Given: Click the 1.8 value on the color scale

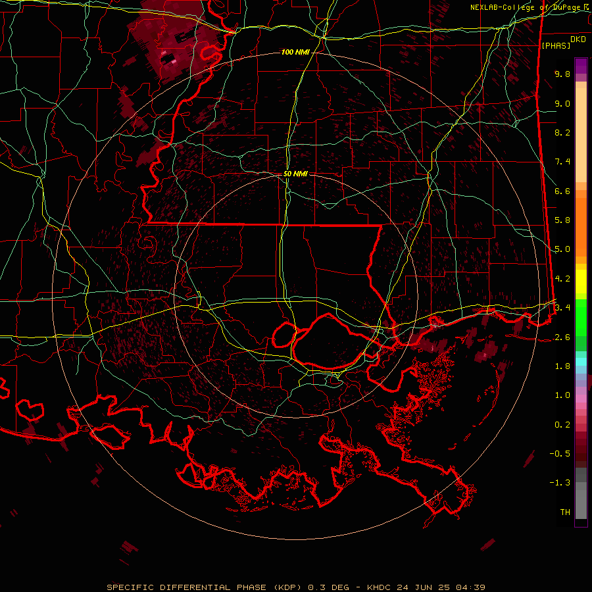Looking at the screenshot, I should [562, 366].
